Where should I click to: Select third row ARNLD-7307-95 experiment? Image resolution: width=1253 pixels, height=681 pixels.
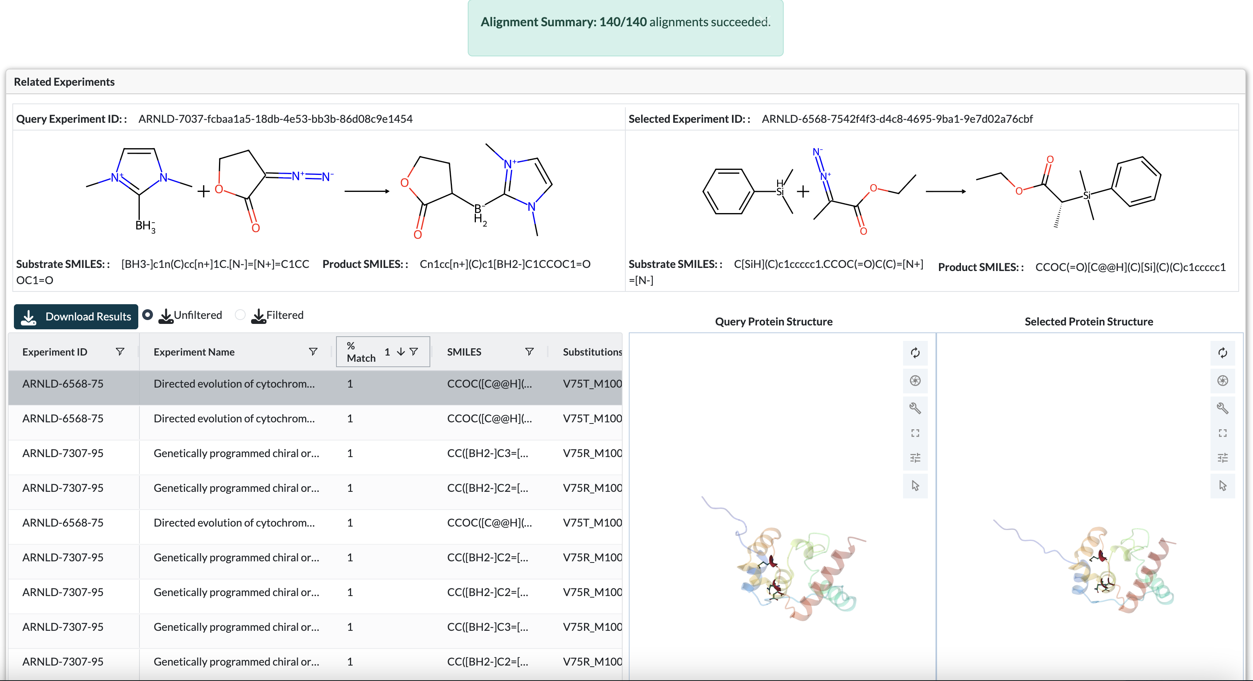[x=63, y=454]
